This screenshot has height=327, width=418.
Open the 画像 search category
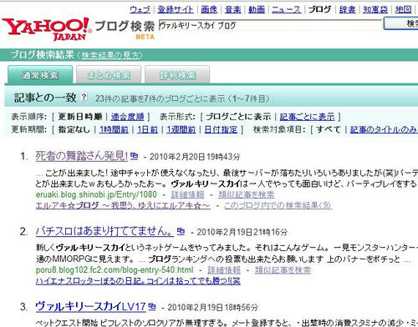[x=209, y=9]
